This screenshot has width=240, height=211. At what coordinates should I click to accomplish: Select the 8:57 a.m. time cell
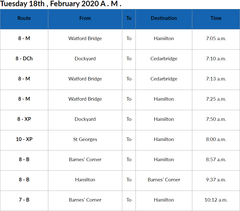(x=216, y=159)
